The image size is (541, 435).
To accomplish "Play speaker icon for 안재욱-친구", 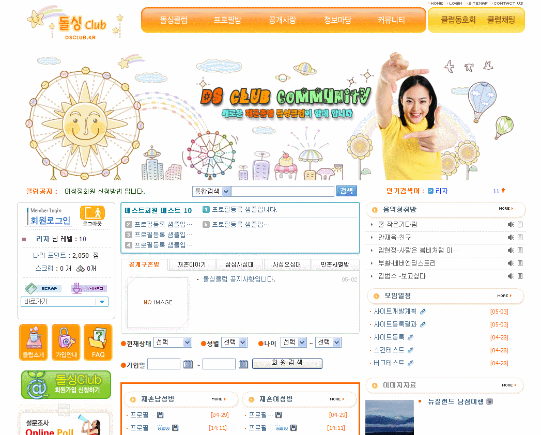I will pos(511,237).
